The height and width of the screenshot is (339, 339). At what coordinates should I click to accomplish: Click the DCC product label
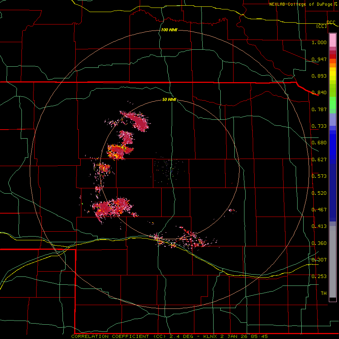coord(331,22)
